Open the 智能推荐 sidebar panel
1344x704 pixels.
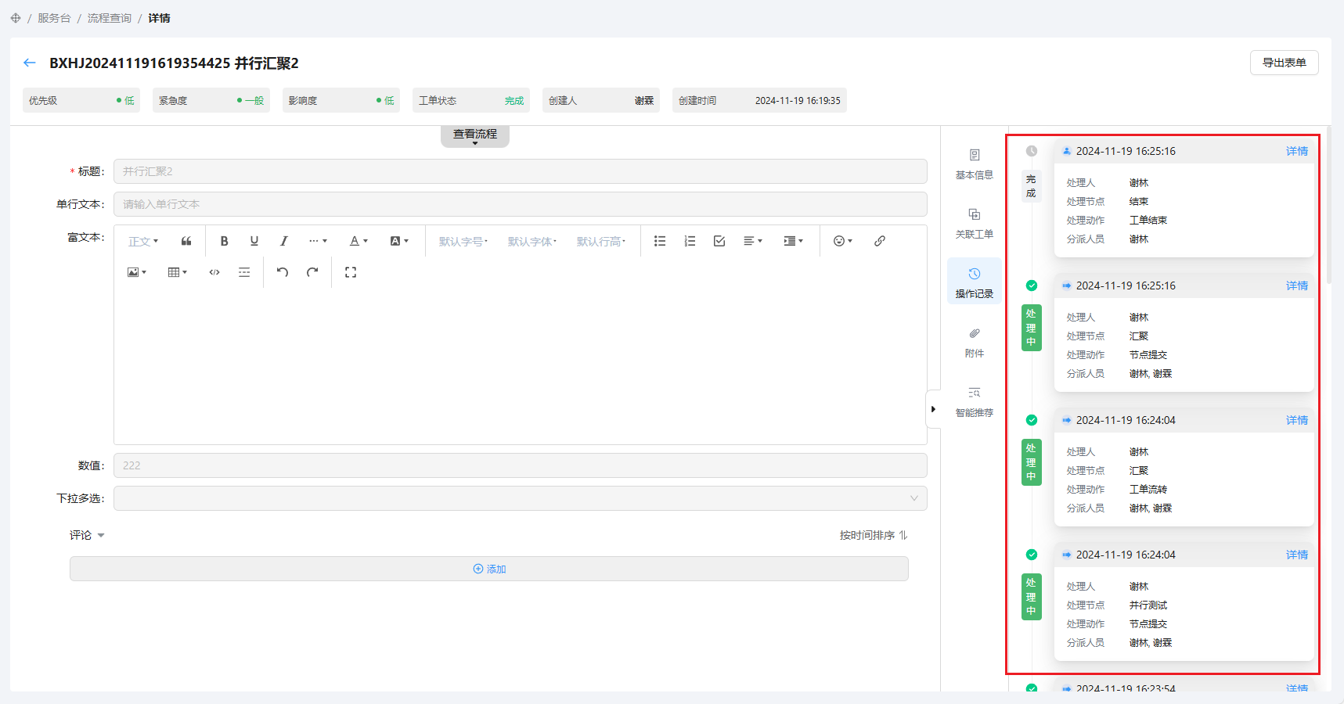(x=975, y=402)
